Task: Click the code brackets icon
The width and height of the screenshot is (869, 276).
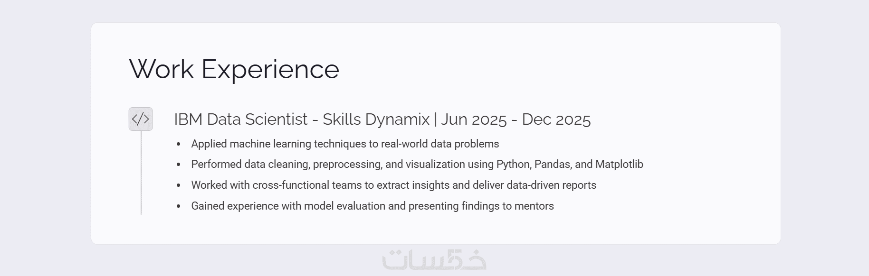Action: (x=141, y=119)
